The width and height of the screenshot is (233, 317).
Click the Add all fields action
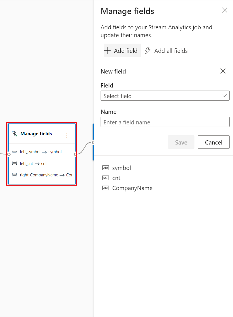[170, 51]
